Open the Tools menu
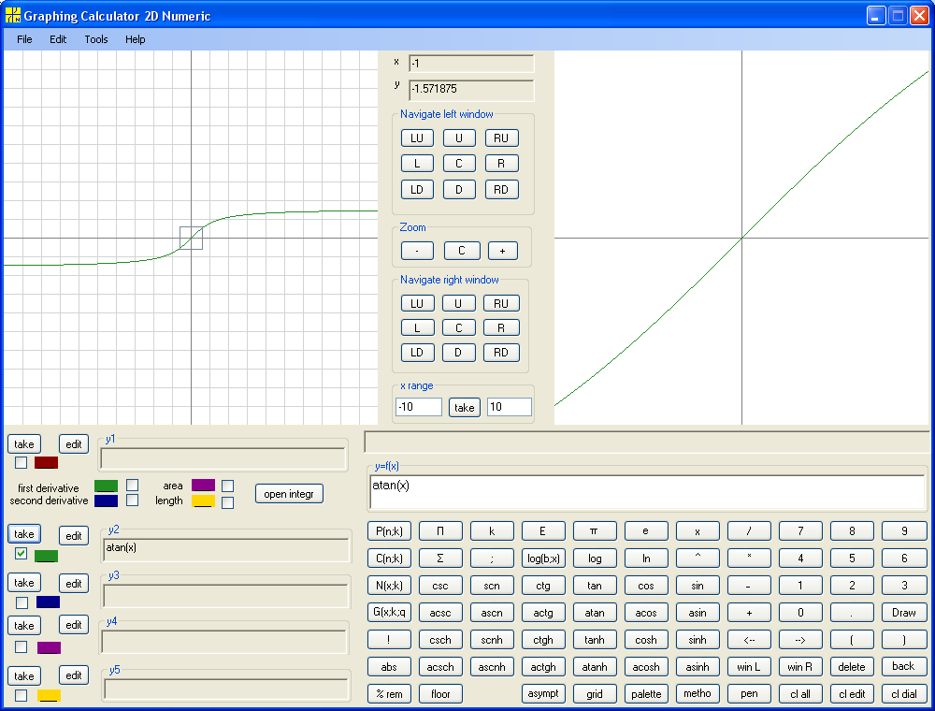935x711 pixels. coord(96,39)
